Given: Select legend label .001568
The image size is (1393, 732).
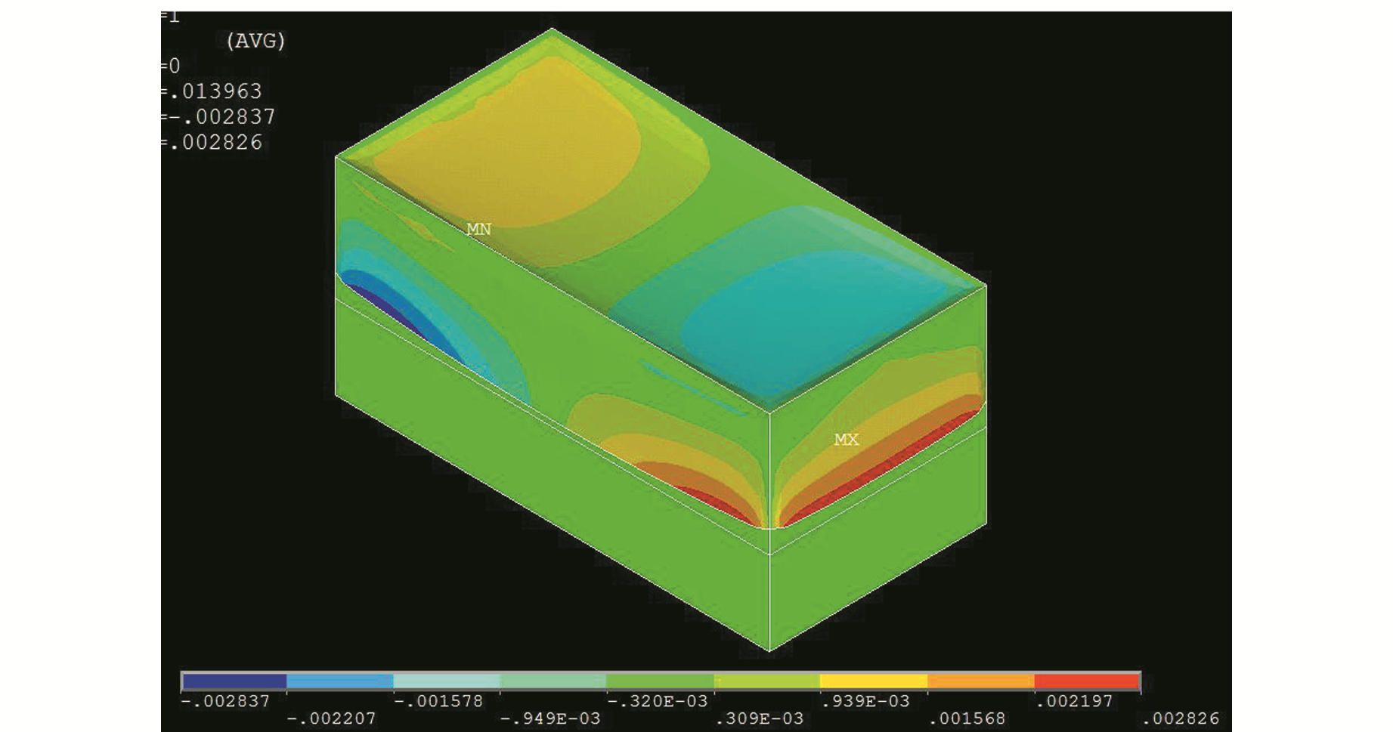Looking at the screenshot, I should [x=967, y=719].
